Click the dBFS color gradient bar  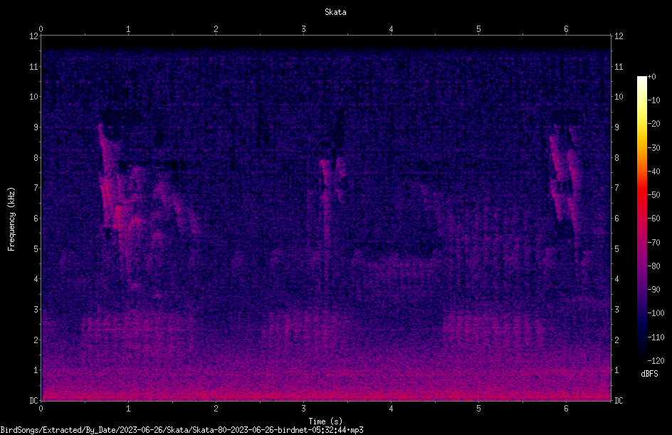click(641, 219)
